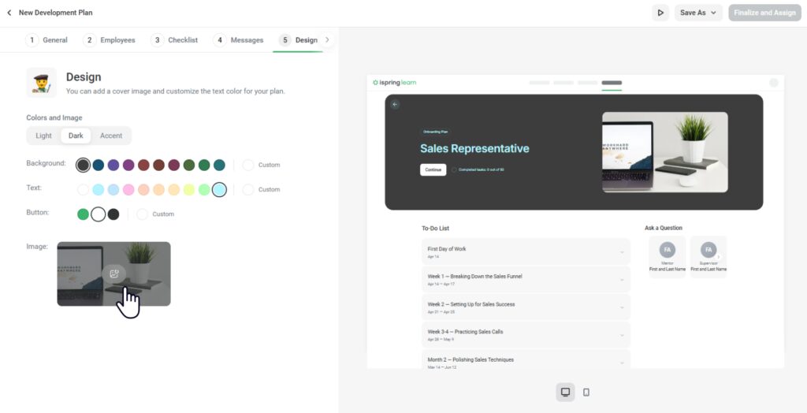Click Finalize and Assign button

coord(764,13)
